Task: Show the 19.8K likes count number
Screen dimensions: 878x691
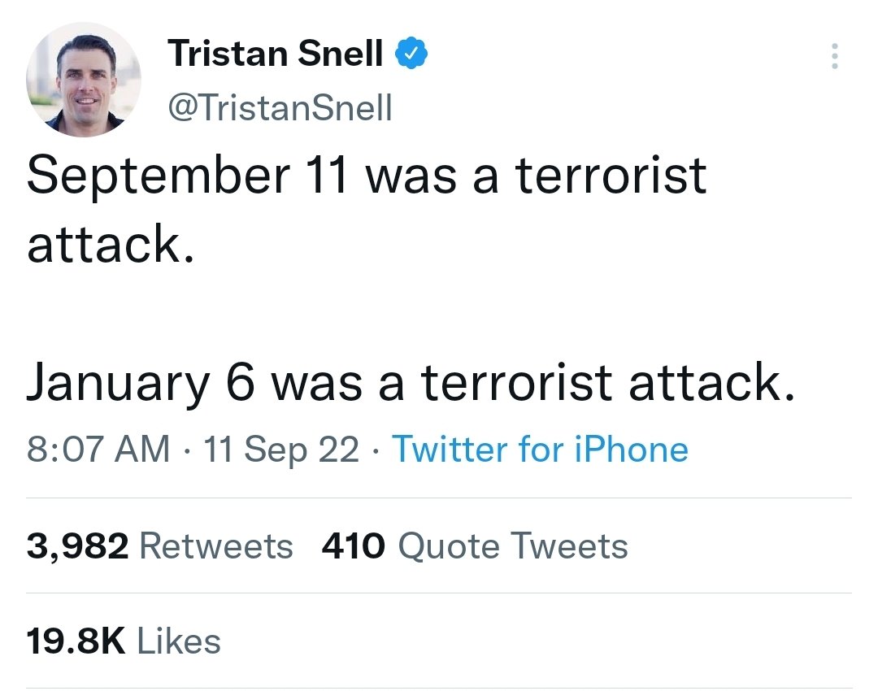Action: coord(76,641)
